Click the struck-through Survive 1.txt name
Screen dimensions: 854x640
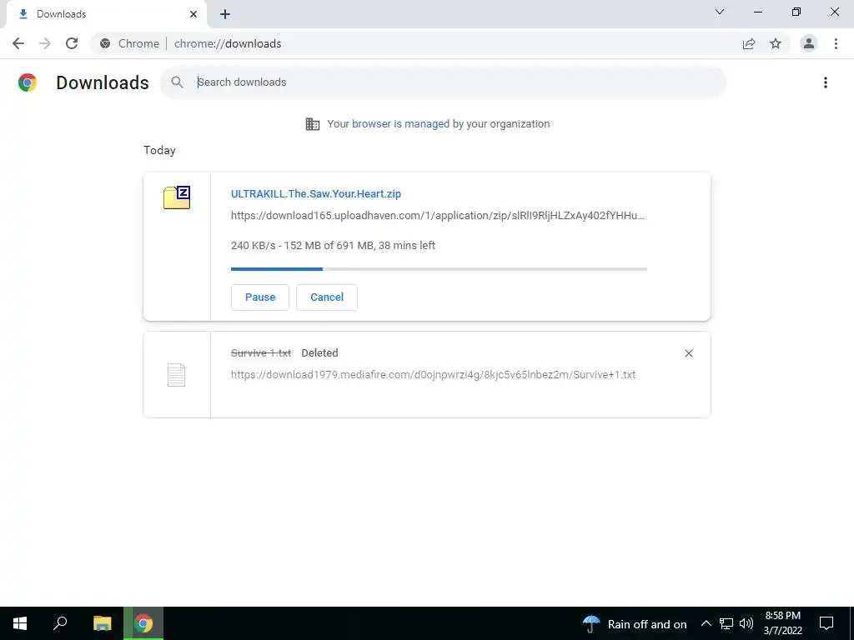pyautogui.click(x=261, y=353)
